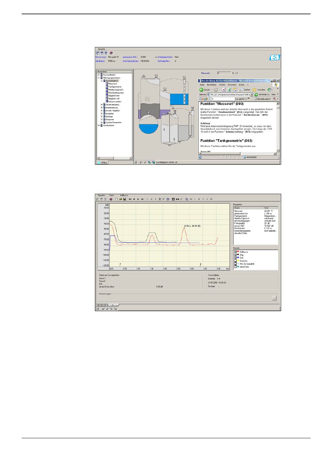Toggle the Map curve checkbox

[x=236, y=255]
